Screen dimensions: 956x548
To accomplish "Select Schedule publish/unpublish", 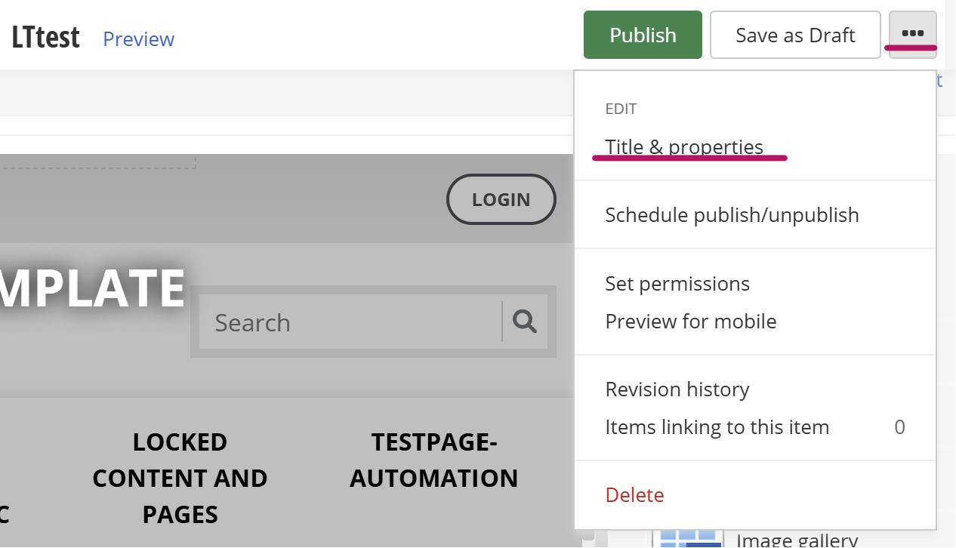I will point(732,214).
